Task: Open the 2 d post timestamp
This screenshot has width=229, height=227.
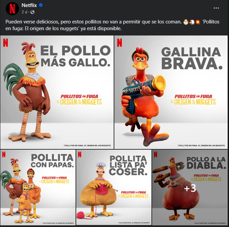Action: (25, 12)
